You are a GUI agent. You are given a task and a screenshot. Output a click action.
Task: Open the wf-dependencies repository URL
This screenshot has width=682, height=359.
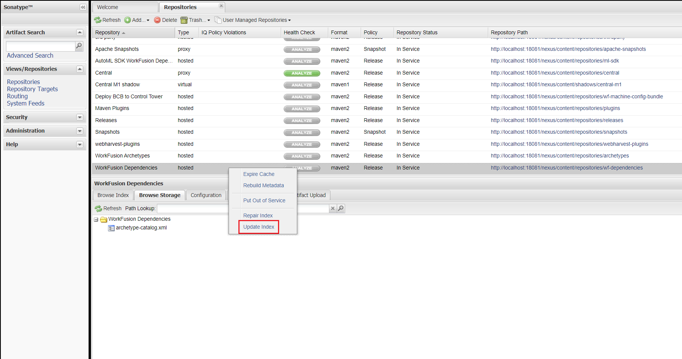coord(567,168)
